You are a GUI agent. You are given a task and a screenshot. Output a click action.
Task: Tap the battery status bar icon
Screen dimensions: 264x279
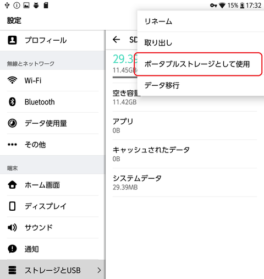pos(242,6)
